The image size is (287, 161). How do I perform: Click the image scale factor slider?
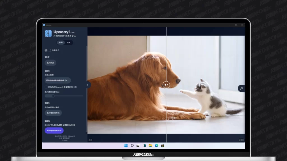pos(64,96)
